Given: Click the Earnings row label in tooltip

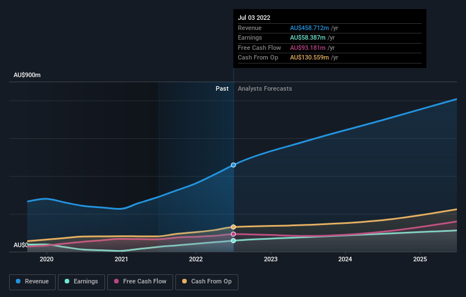Looking at the screenshot, I should point(250,37).
